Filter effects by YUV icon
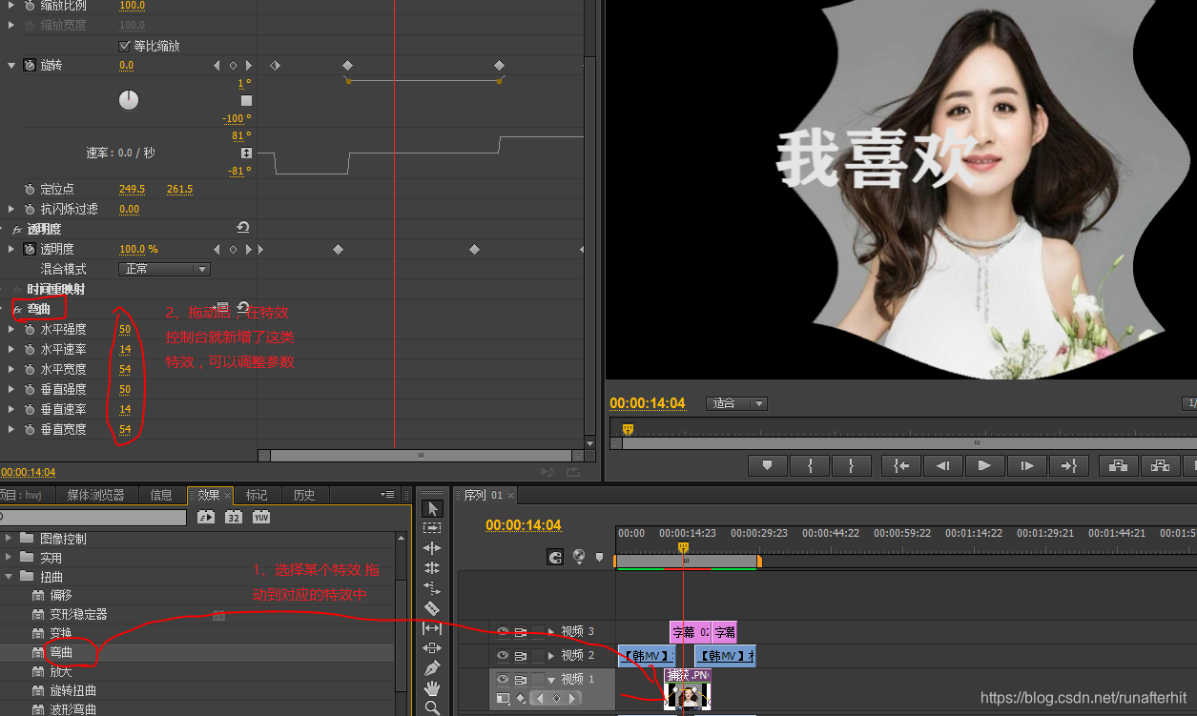This screenshot has height=716, width=1197. (x=261, y=517)
